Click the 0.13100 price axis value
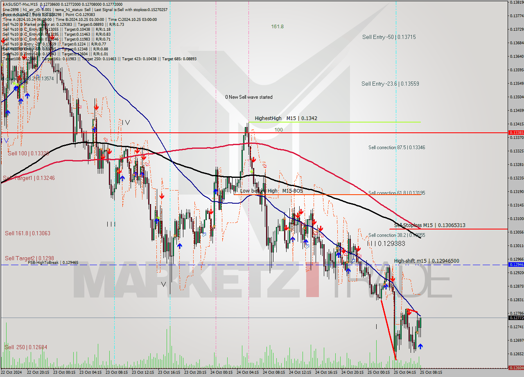The height and width of the screenshot is (377, 524). coord(517,218)
